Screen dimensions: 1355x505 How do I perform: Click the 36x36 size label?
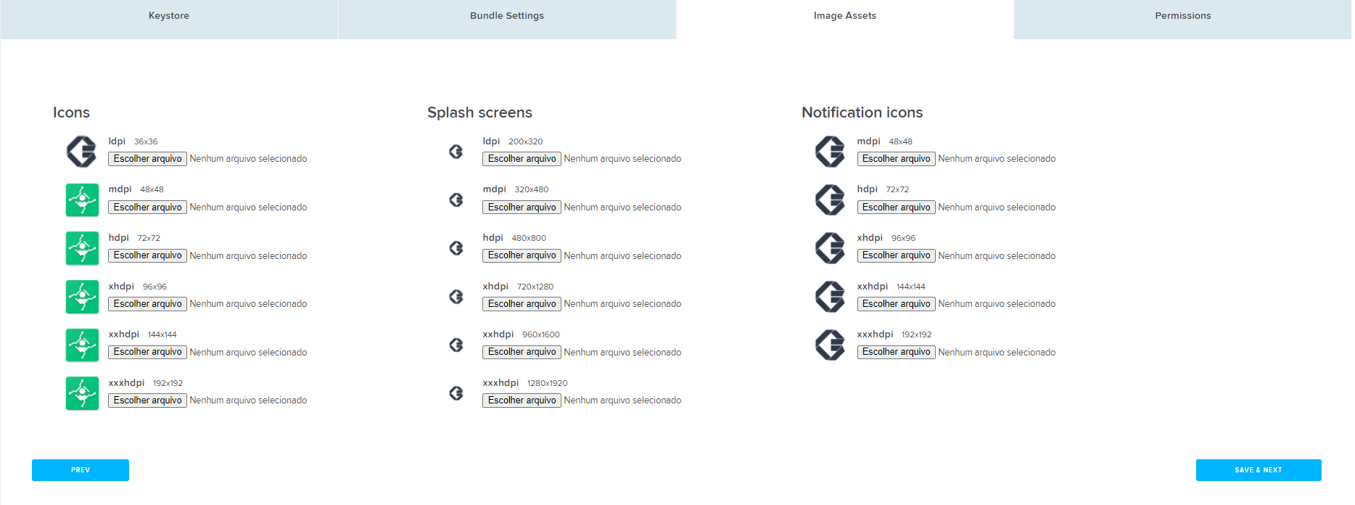click(146, 141)
